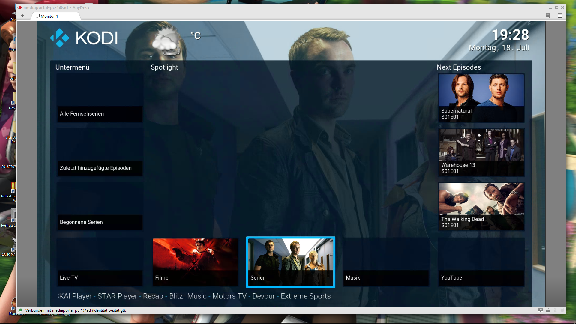
Task: Select the highlighted Serien tile
Action: tap(291, 262)
